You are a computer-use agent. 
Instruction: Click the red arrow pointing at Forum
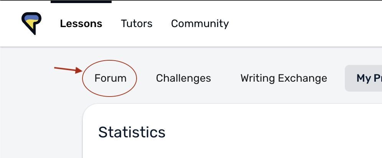point(69,70)
